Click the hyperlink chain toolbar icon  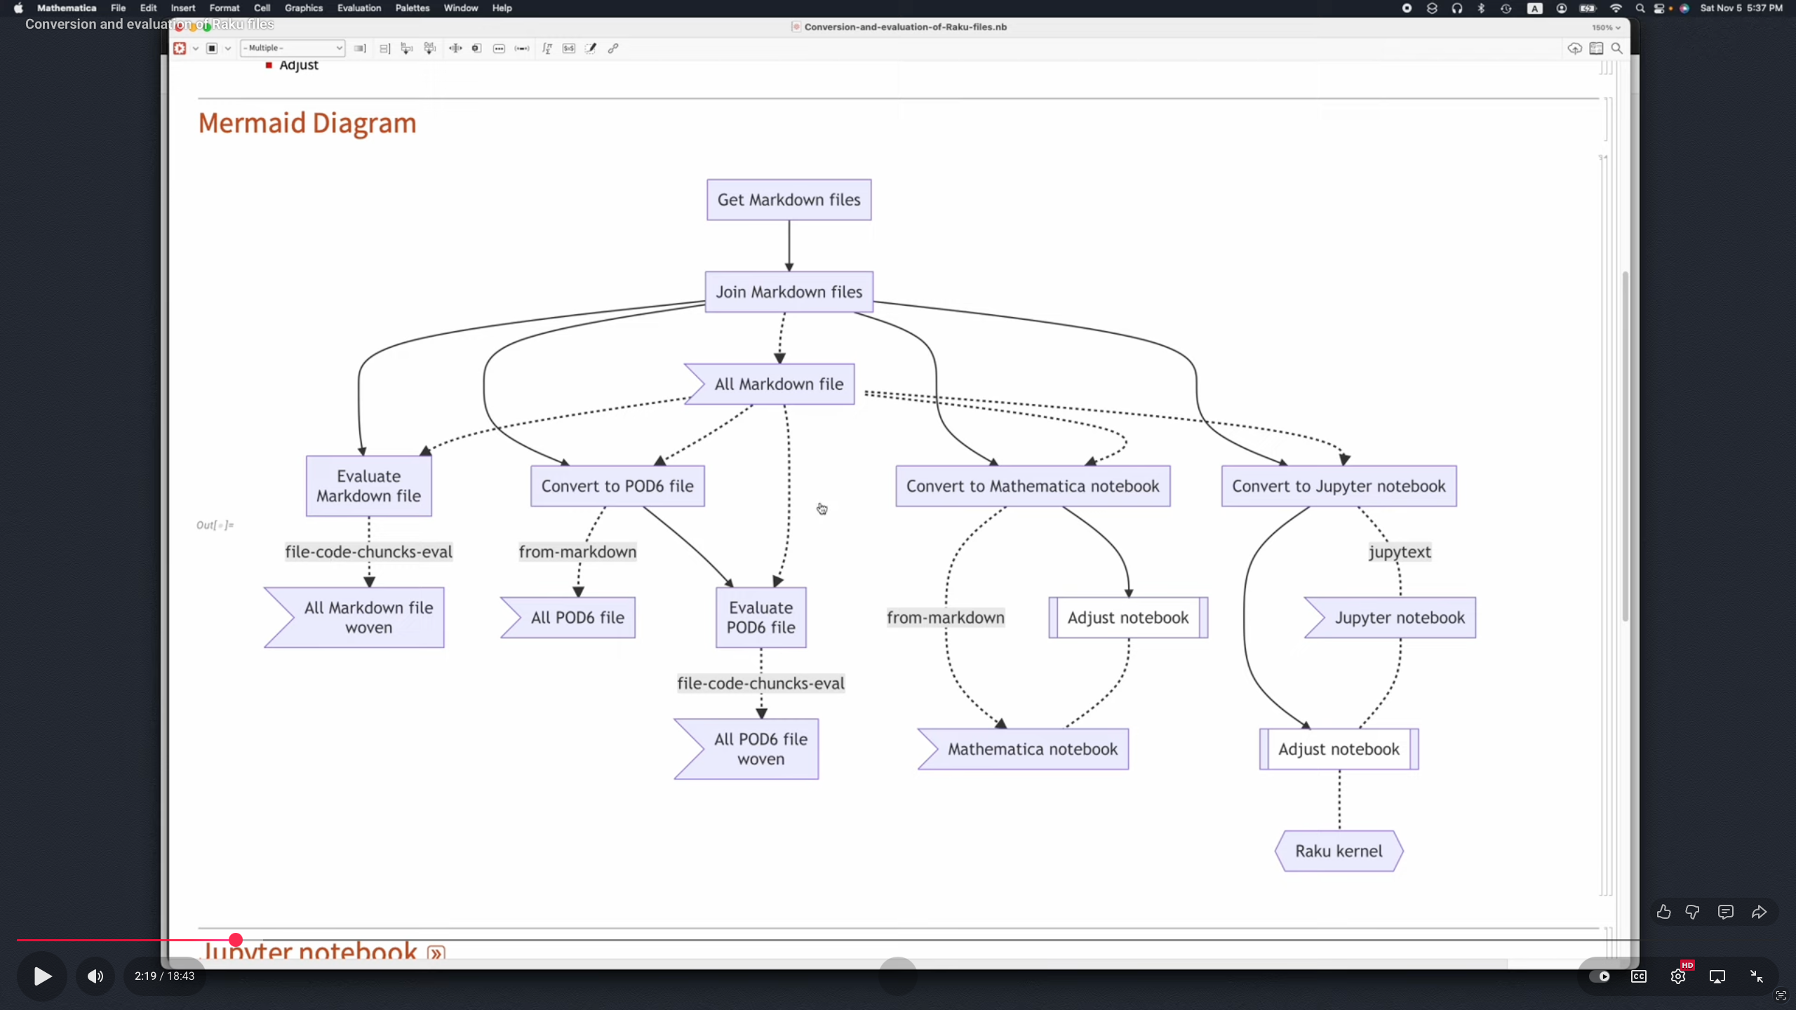(x=613, y=48)
